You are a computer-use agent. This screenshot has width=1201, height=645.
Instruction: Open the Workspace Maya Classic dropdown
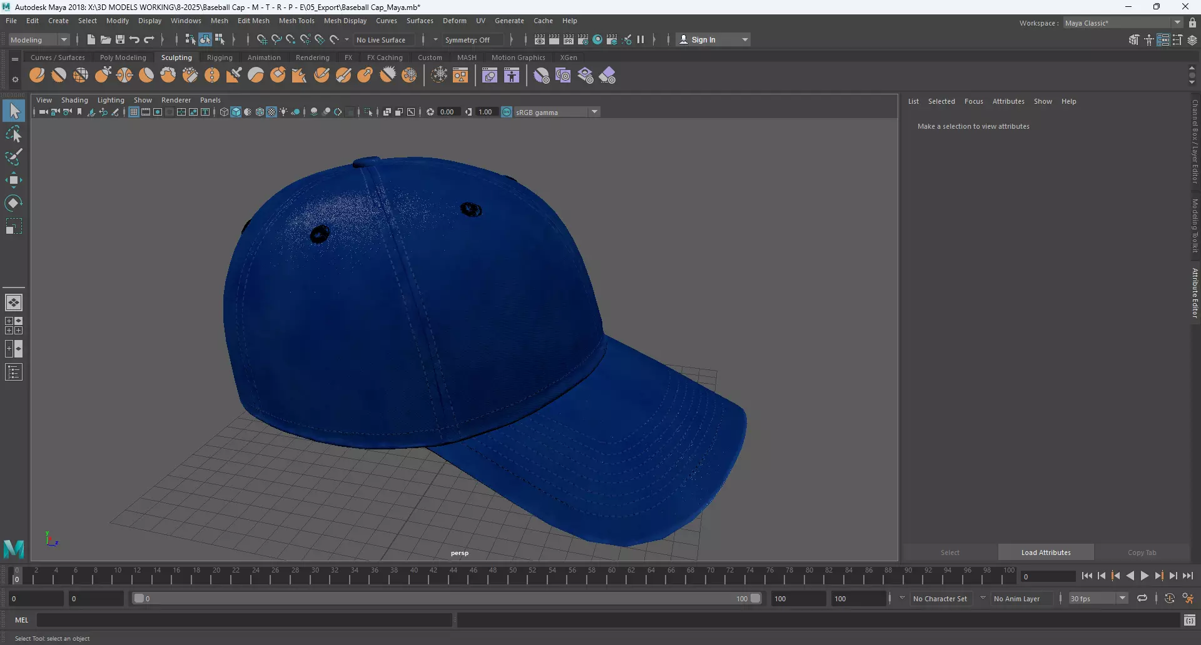(x=1123, y=22)
